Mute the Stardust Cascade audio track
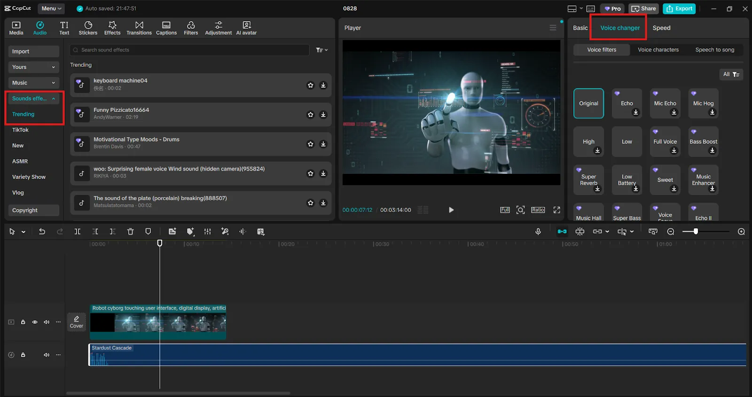Screen dimensions: 752x397 pos(47,355)
